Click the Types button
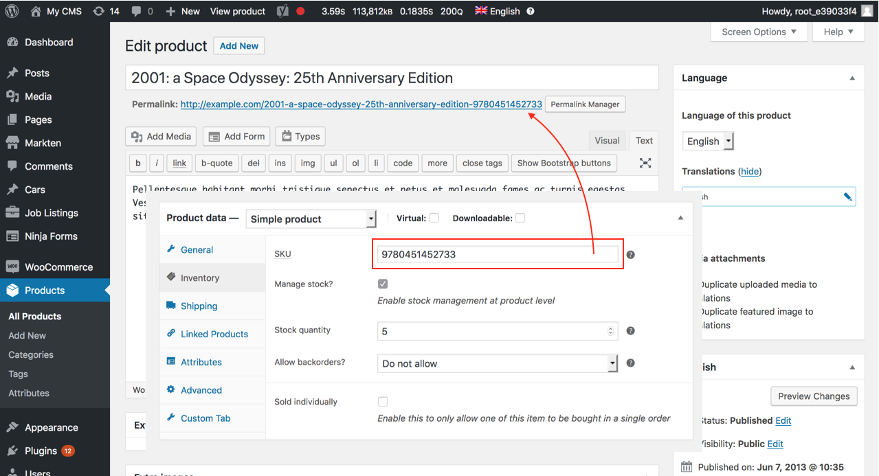This screenshot has width=879, height=476. [x=300, y=137]
